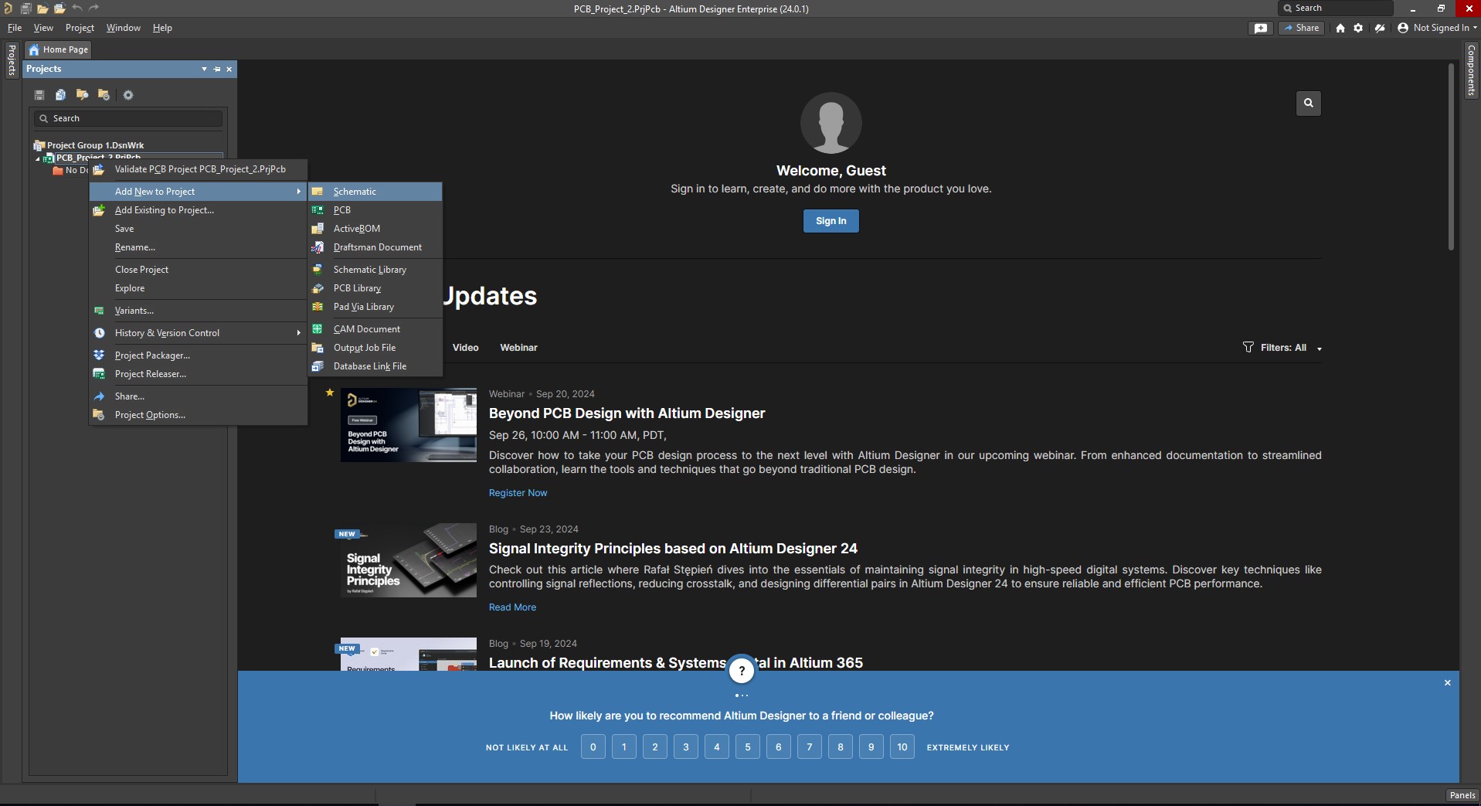Viewport: 1481px width, 806px height.
Task: Pin the Projects panel with the pin icon
Action: click(x=217, y=69)
